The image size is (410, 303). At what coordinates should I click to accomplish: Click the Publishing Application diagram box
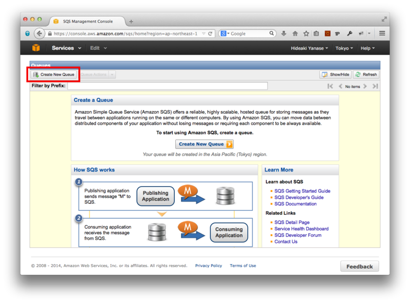click(x=156, y=196)
